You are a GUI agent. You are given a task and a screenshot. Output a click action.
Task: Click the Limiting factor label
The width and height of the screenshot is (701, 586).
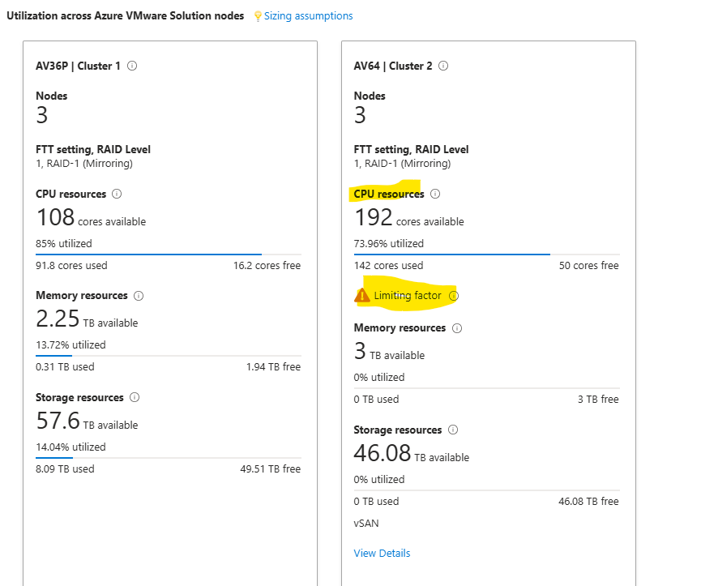(408, 296)
